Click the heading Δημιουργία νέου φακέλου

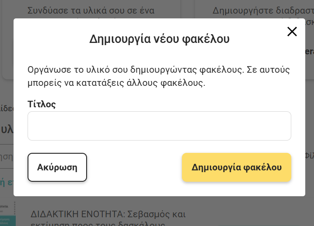(x=159, y=39)
